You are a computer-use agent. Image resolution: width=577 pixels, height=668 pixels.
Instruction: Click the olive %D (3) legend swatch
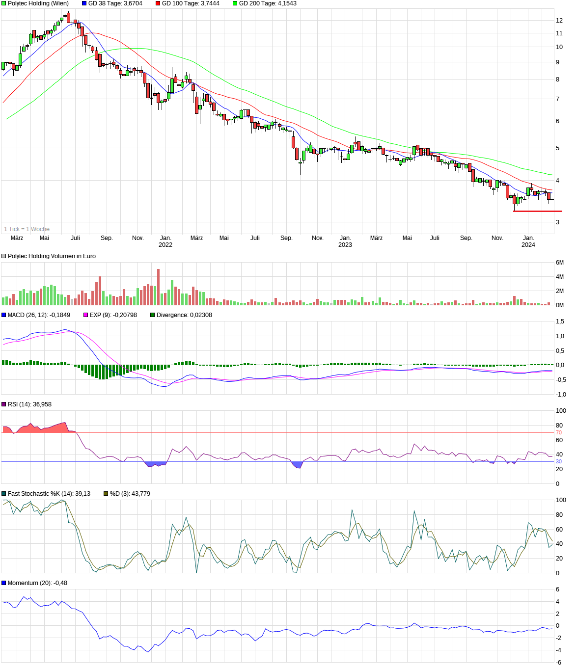[106, 494]
